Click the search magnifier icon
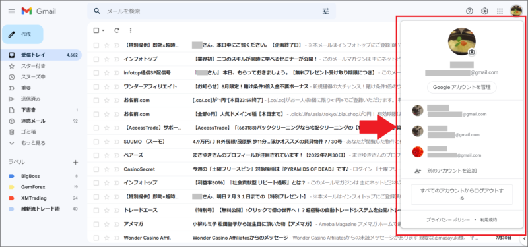This screenshot has width=528, height=247. 97,11
